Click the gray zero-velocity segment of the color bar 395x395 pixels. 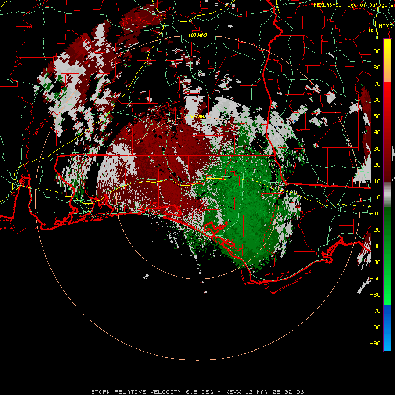coord(388,194)
